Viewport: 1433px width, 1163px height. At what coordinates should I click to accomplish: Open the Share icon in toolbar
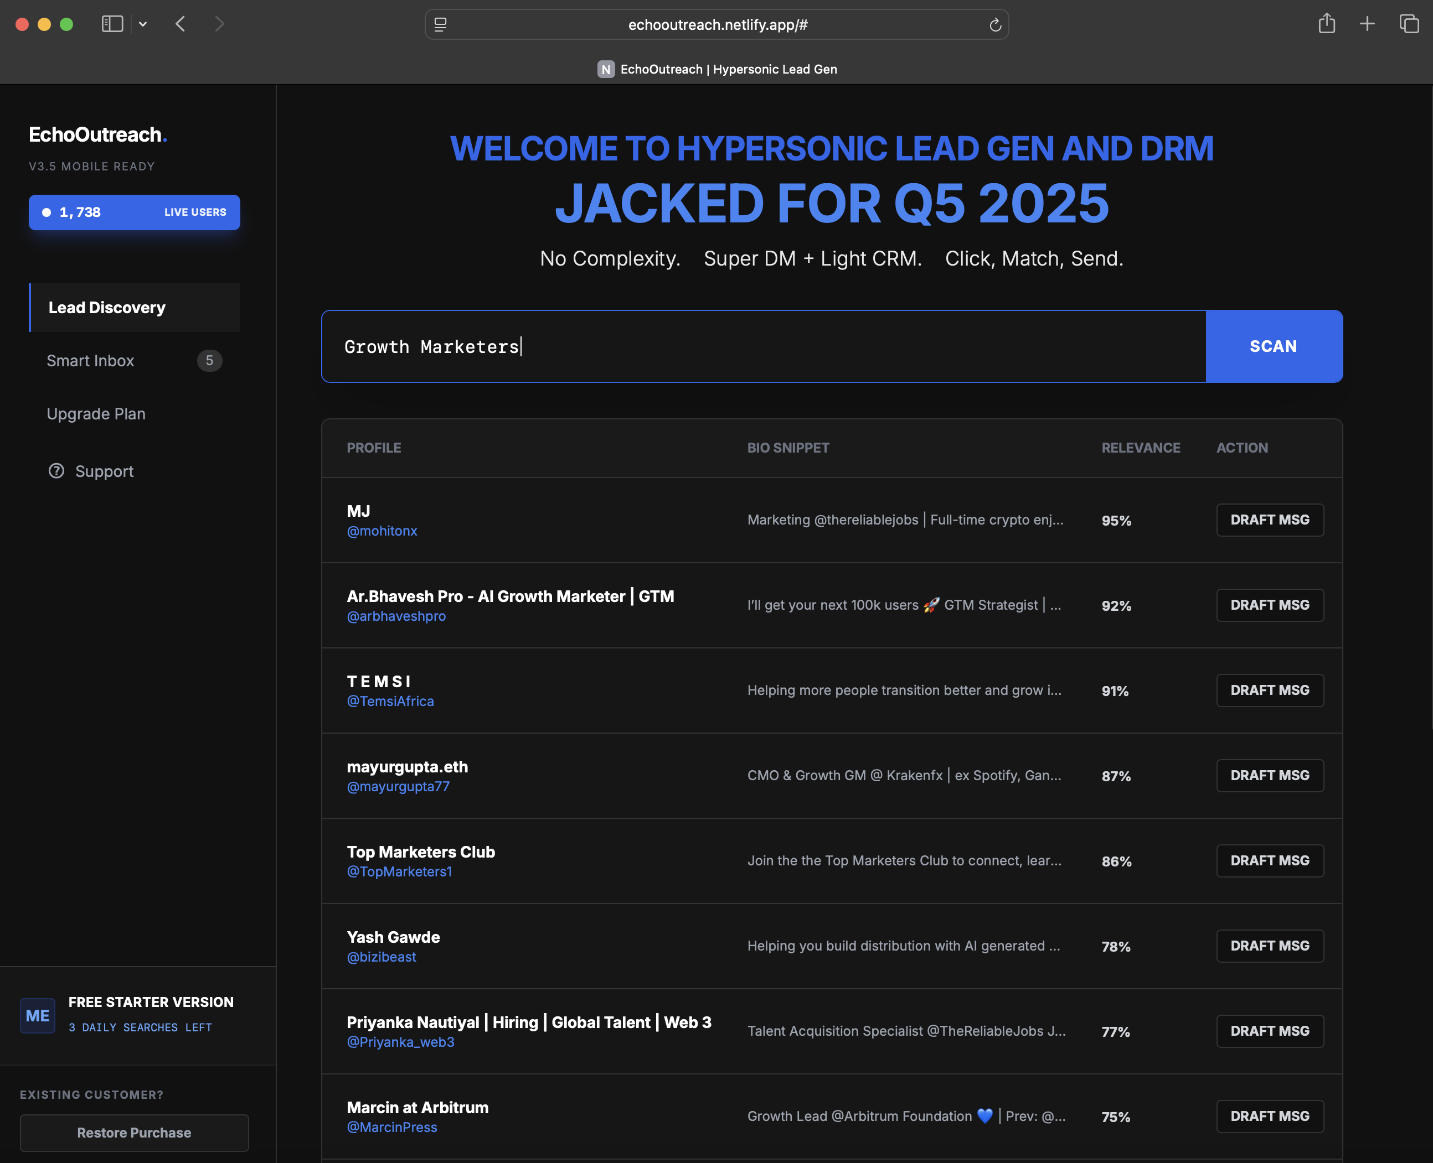[1326, 24]
